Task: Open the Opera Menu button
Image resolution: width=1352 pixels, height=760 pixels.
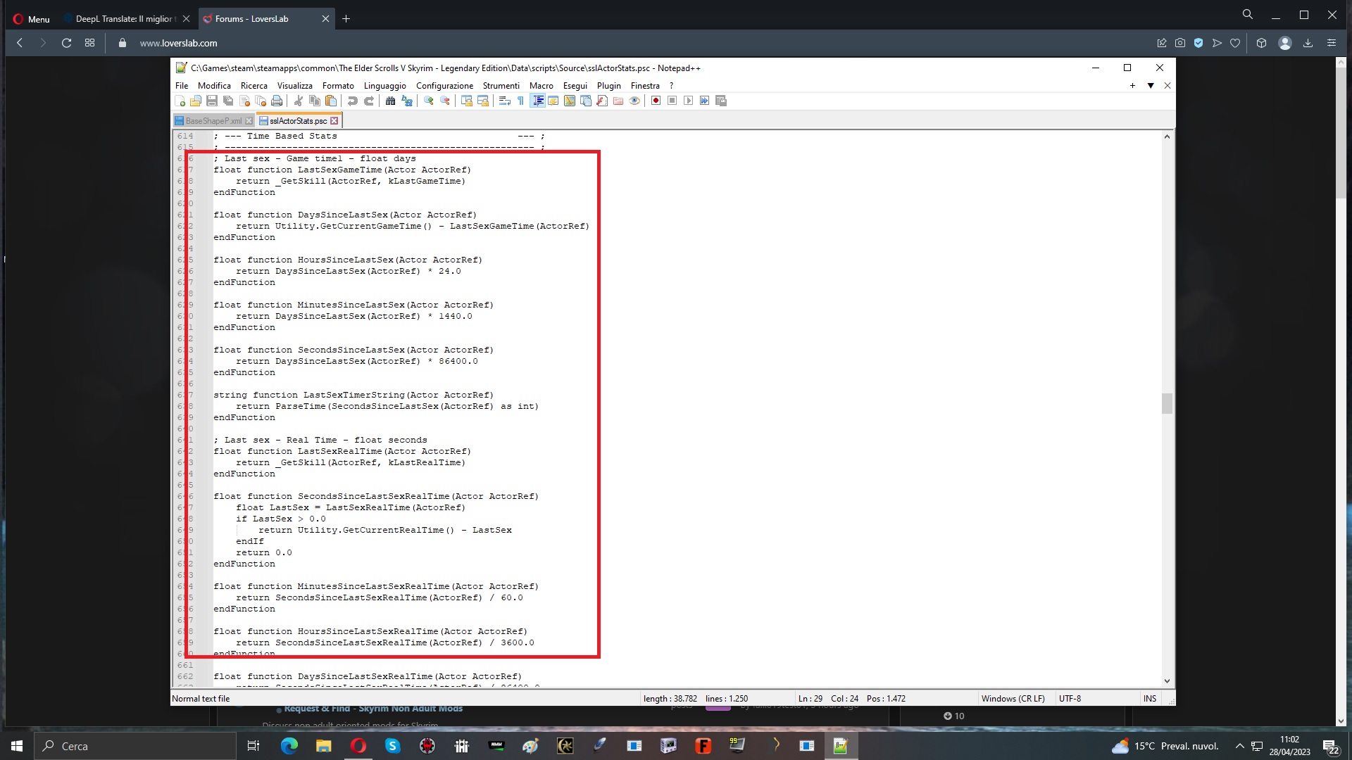Action: coord(31,19)
